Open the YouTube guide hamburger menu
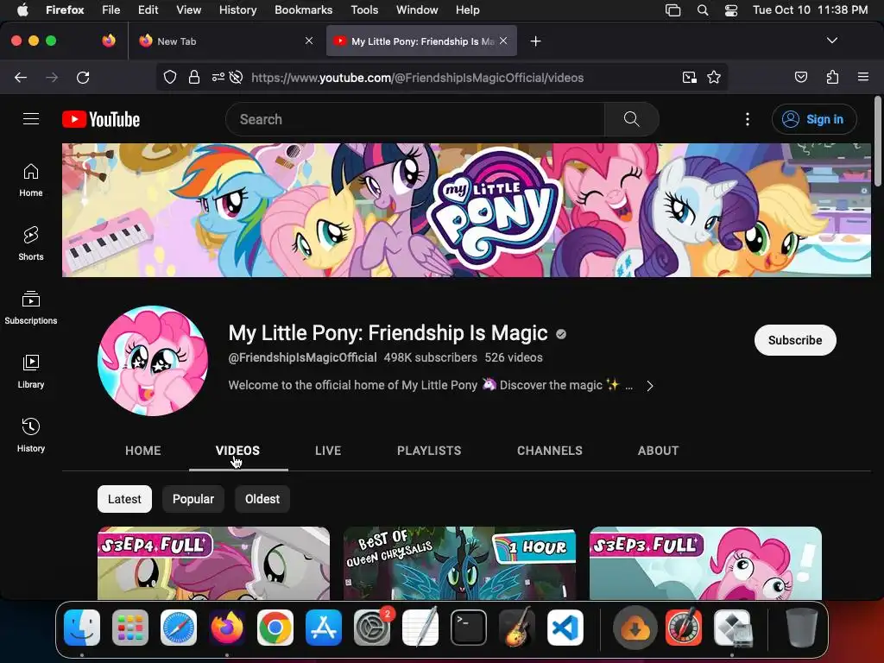 click(31, 119)
